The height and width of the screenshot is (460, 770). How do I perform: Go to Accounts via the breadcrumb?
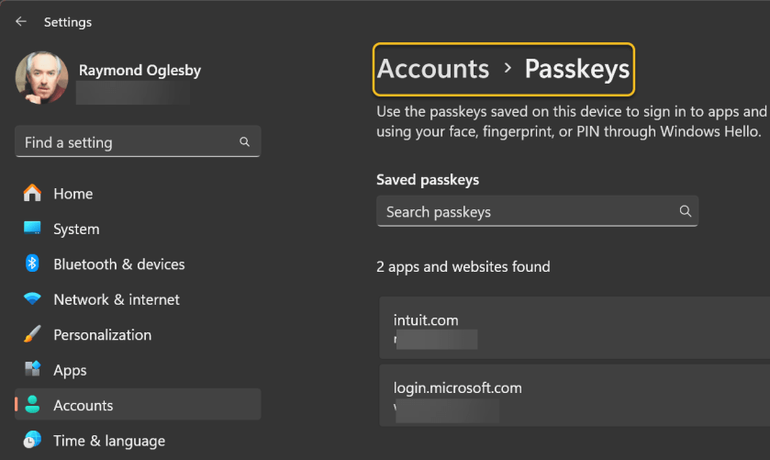[433, 69]
